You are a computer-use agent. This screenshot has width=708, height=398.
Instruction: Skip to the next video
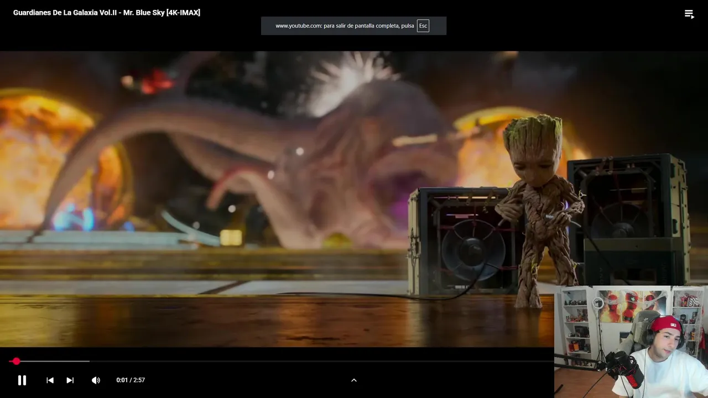(70, 380)
